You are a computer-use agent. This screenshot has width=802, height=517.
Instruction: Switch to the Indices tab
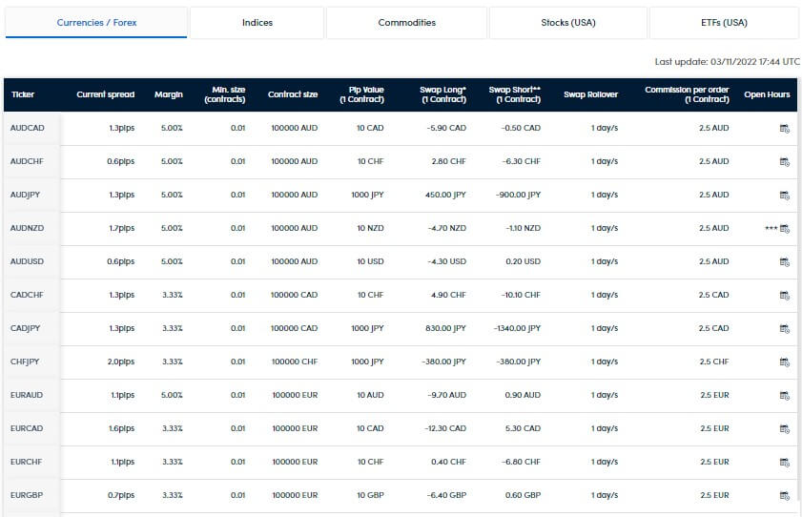pyautogui.click(x=257, y=23)
